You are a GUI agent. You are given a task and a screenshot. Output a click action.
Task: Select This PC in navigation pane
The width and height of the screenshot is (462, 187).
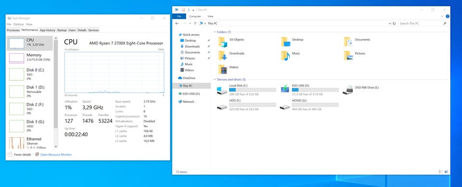192,86
